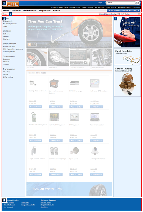Open Current Order header link

click(63, 7)
